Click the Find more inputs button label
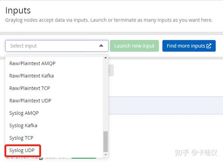The image size is (223, 162). (186, 46)
